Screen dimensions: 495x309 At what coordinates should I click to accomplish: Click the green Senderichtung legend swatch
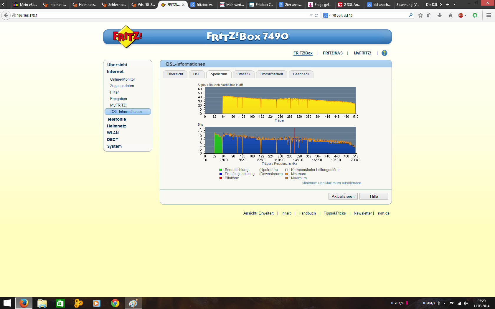click(221, 170)
